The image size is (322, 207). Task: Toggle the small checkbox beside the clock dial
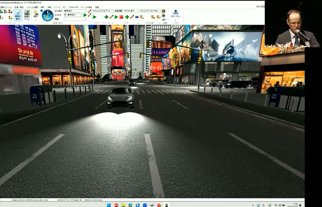coord(42,11)
